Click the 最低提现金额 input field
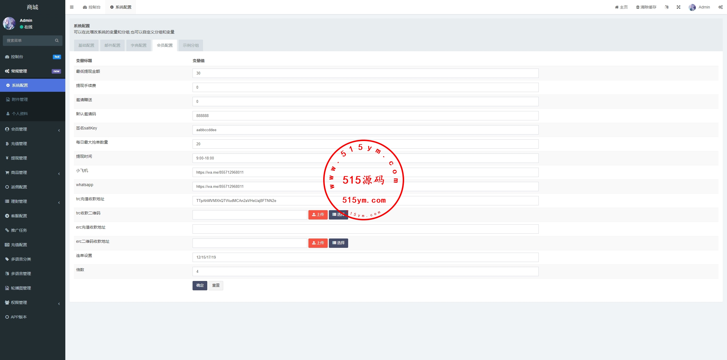Image resolution: width=727 pixels, height=360 pixels. 365,73
